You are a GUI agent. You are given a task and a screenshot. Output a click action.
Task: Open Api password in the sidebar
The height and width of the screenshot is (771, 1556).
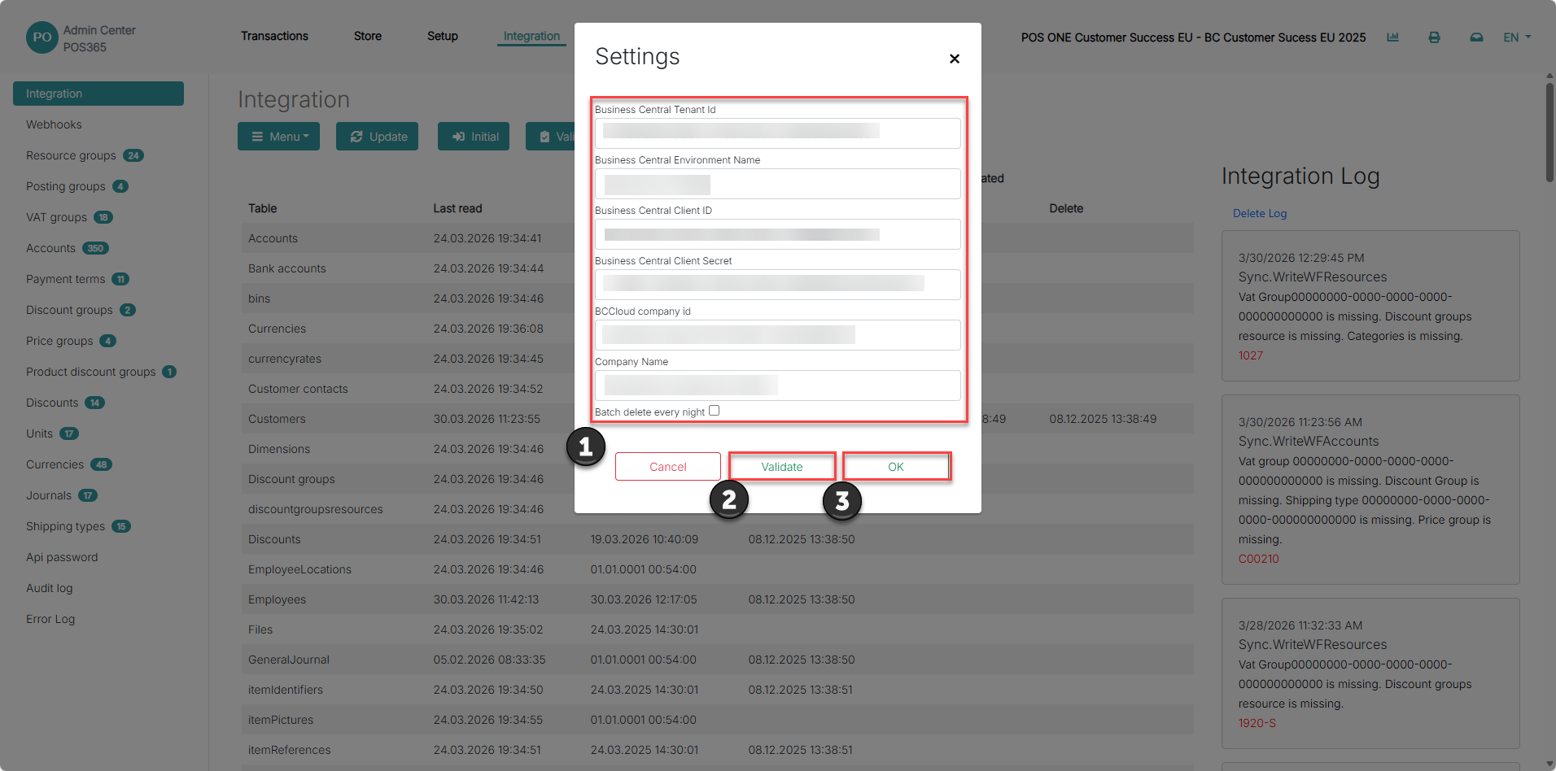[62, 557]
